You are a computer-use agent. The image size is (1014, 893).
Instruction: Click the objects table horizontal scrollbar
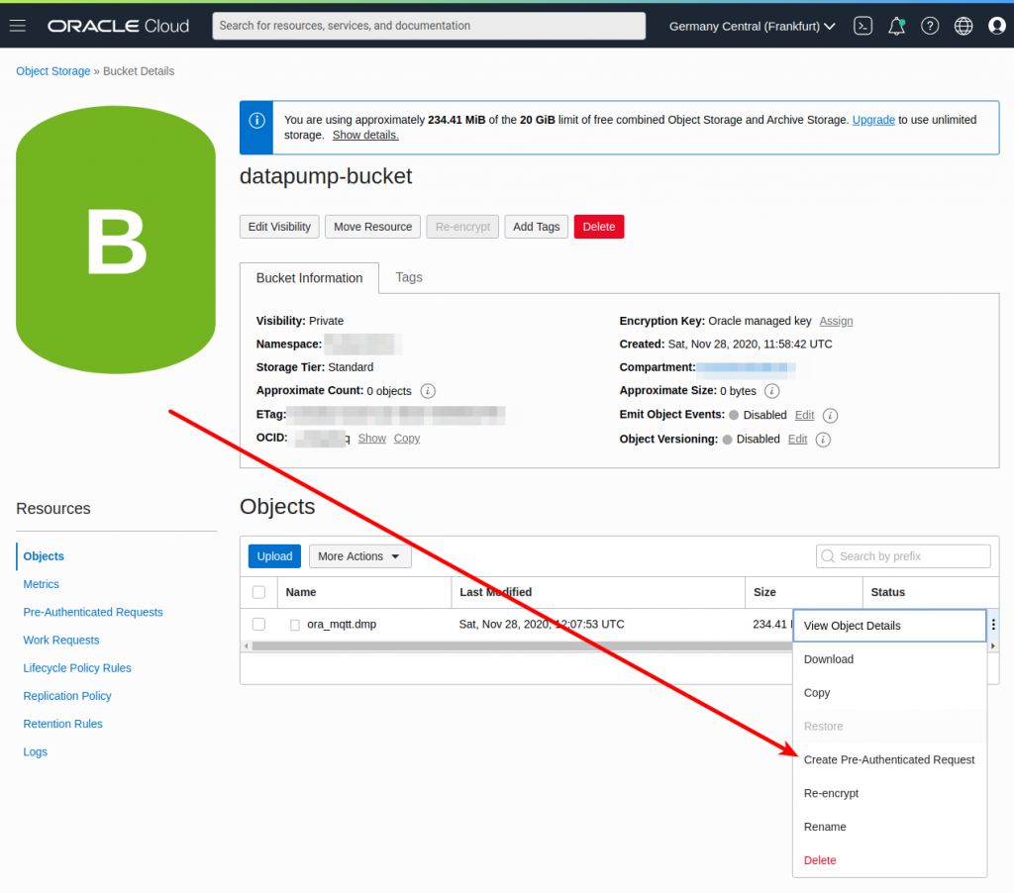pos(522,645)
